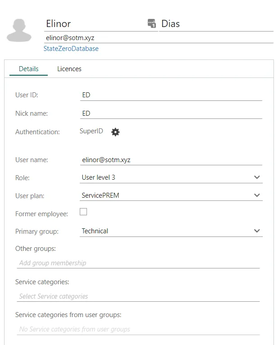Screen dimensions: 278x345
Task: Focus the Nick name input field
Action: 170,113
